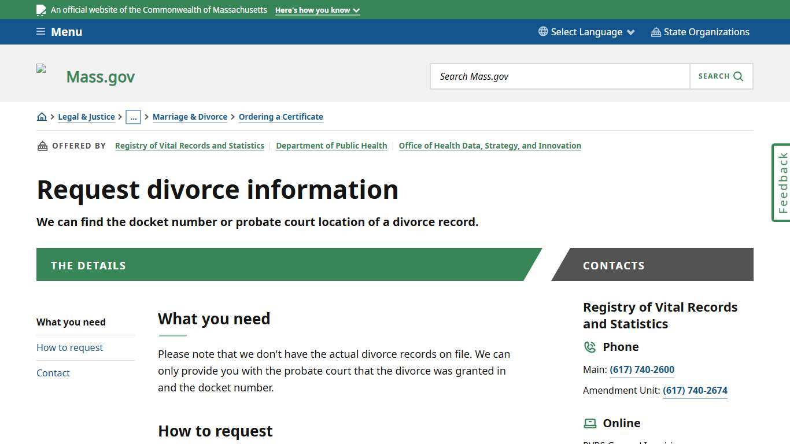Click the laptop icon next to Online
The width and height of the screenshot is (790, 444).
tap(590, 423)
